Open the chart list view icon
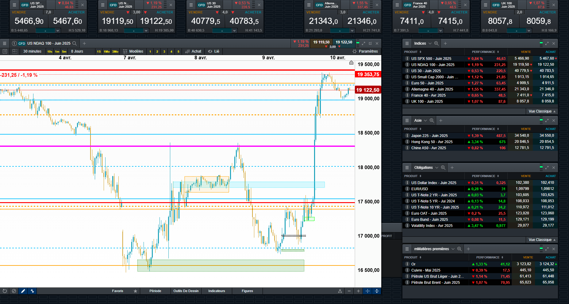Image resolution: width=569 pixels, height=304 pixels. click(x=5, y=51)
